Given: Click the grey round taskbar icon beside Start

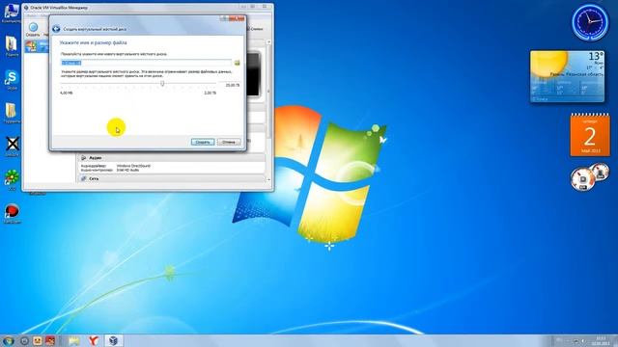Looking at the screenshot, I should (24, 340).
